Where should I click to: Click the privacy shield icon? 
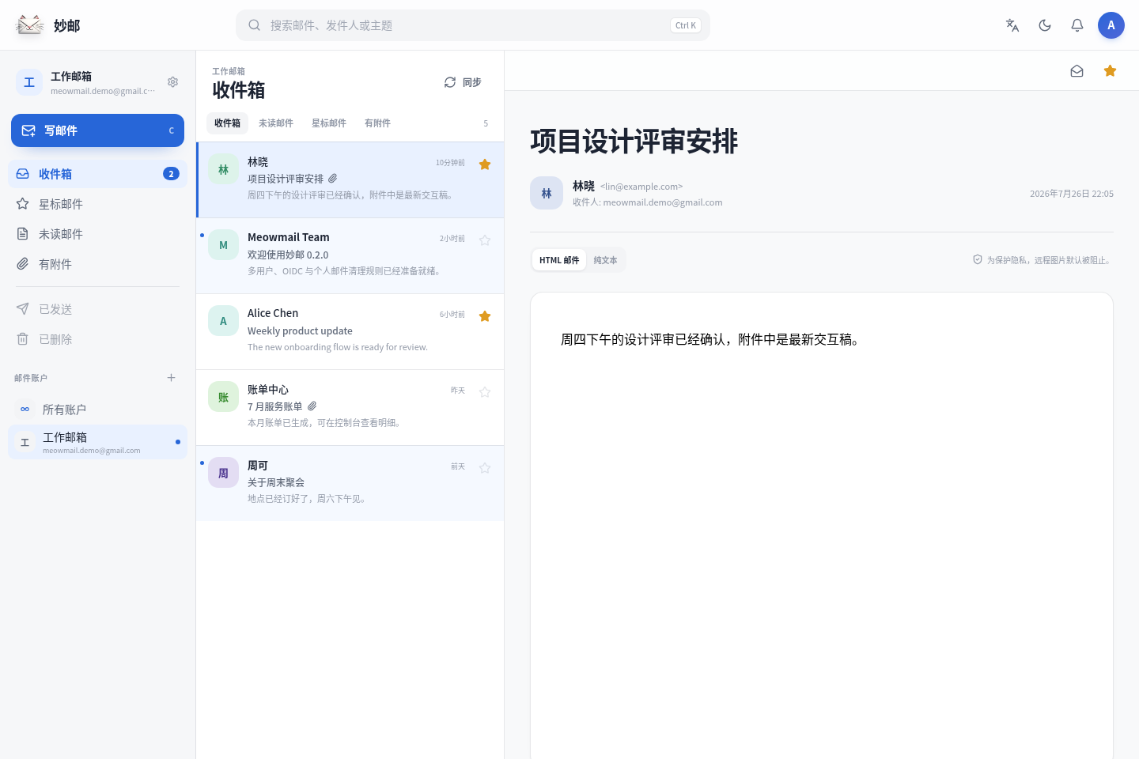pos(978,259)
